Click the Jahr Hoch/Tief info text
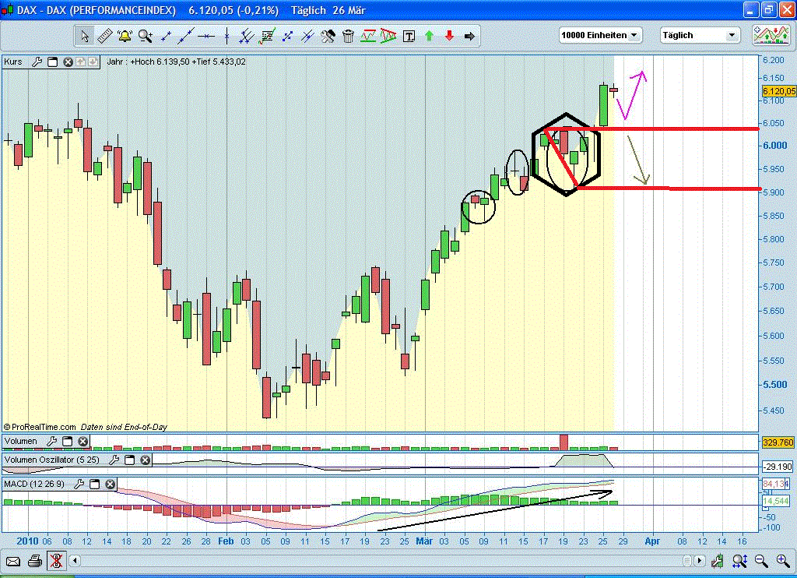The image size is (797, 578). (177, 62)
